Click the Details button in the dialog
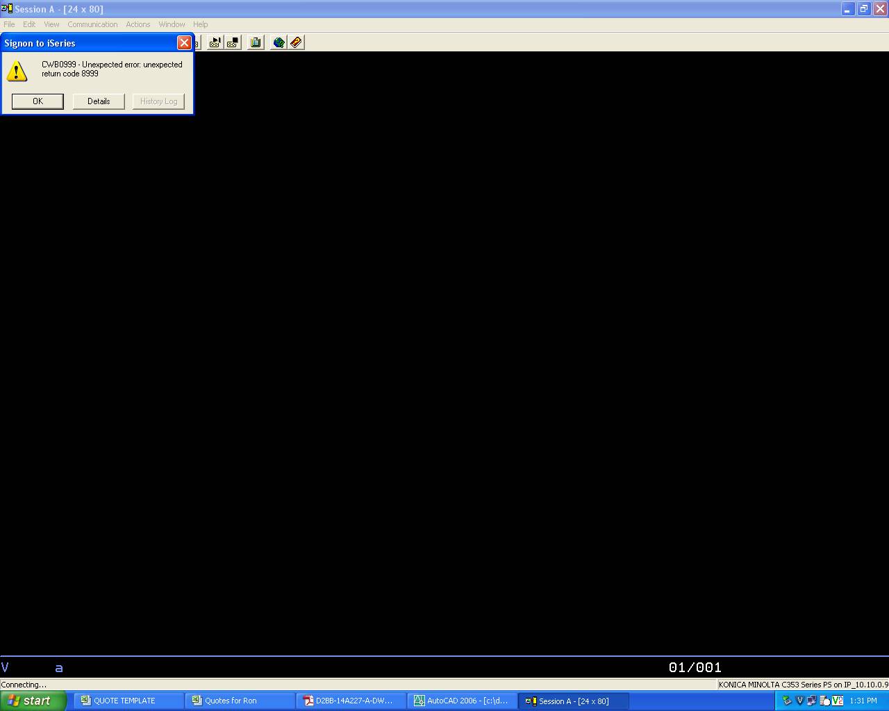 pyautogui.click(x=98, y=101)
